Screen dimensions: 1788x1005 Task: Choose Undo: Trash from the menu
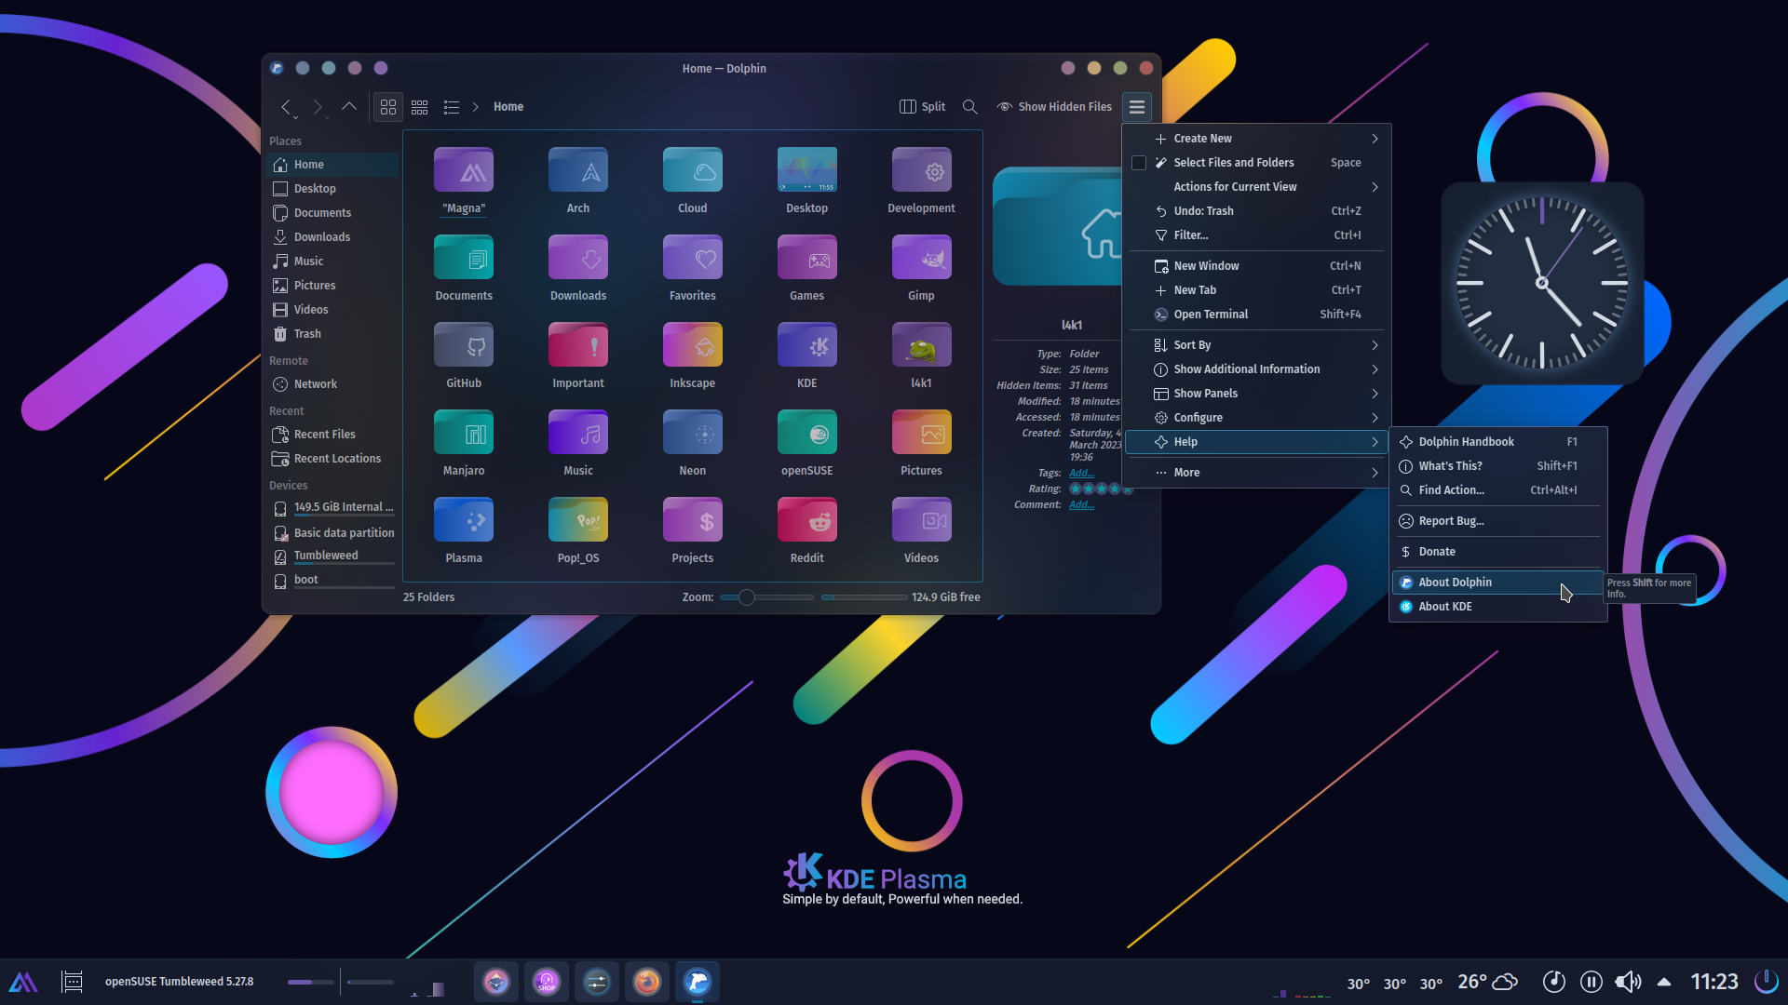click(x=1256, y=211)
